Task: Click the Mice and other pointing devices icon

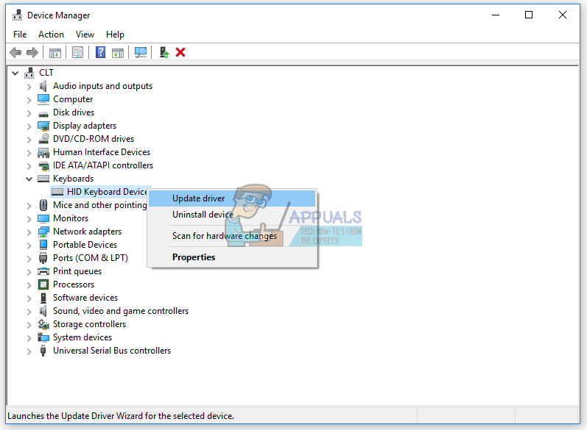Action: point(43,205)
